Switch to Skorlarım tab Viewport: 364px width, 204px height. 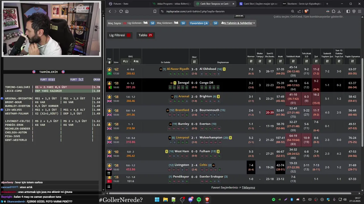(x=301, y=4)
